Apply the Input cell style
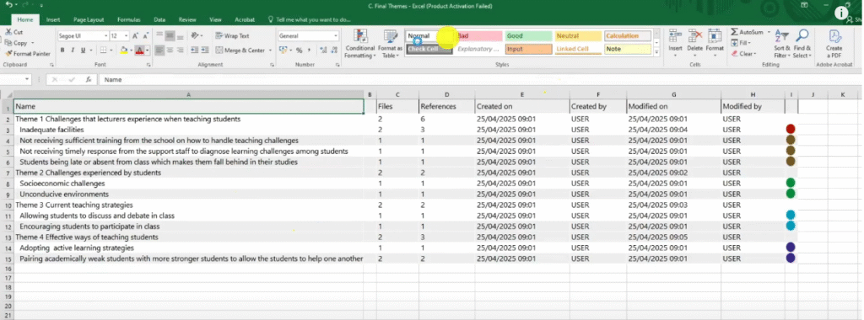Screen dimensions: 864x320 (x=528, y=49)
